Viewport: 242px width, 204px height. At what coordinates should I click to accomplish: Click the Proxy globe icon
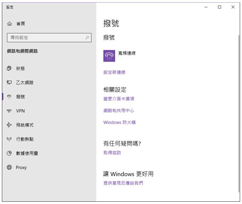click(9, 167)
